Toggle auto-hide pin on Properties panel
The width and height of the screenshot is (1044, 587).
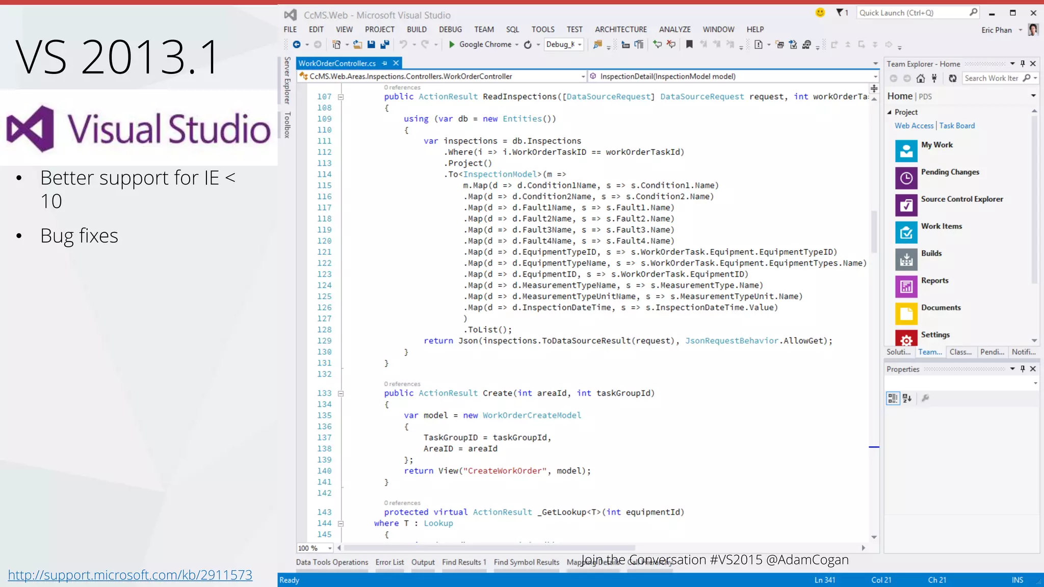point(1022,369)
